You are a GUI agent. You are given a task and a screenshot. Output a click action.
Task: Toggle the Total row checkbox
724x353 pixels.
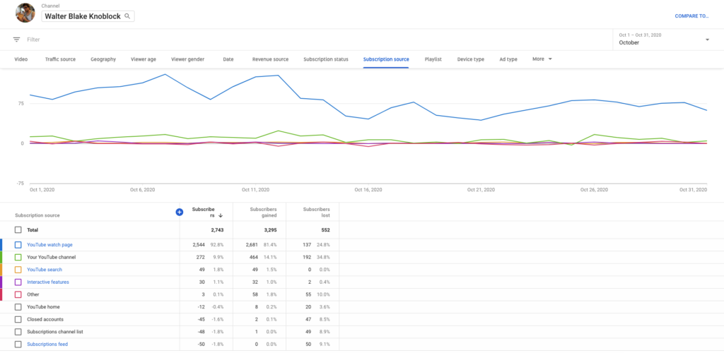tap(18, 229)
